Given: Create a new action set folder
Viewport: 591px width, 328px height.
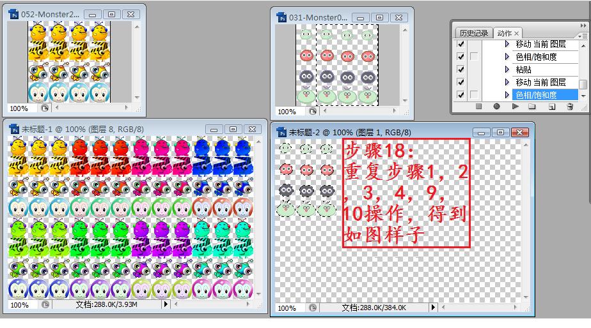Looking at the screenshot, I should [x=532, y=107].
